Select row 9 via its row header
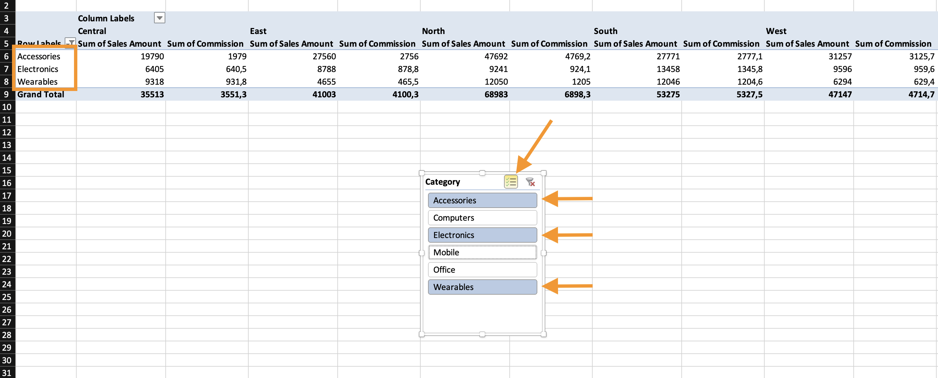Image resolution: width=938 pixels, height=378 pixels. [7, 94]
